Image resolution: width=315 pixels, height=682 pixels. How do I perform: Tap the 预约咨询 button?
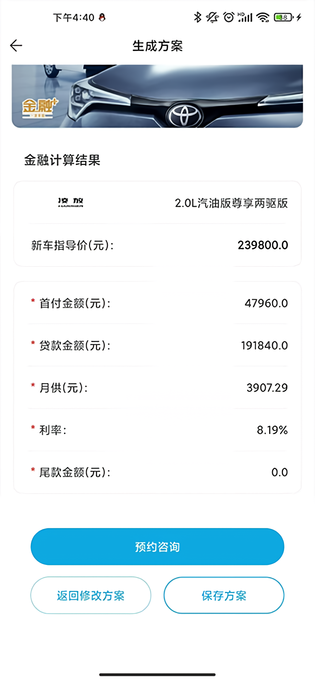tap(157, 546)
